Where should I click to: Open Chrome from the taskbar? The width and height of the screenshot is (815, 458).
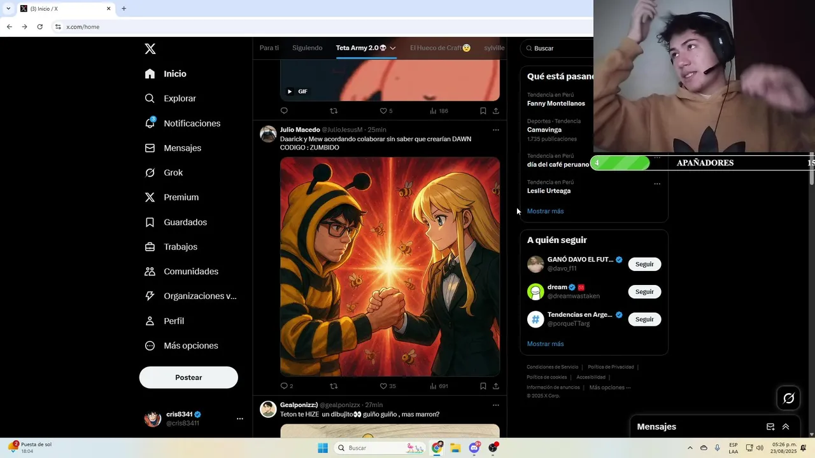point(437,448)
